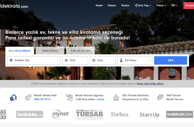Open the TRY currency dropdown
The width and height of the screenshot is (194, 127).
(x=174, y=5)
